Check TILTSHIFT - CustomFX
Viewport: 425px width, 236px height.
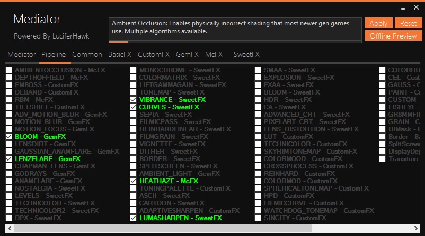(x=9, y=107)
